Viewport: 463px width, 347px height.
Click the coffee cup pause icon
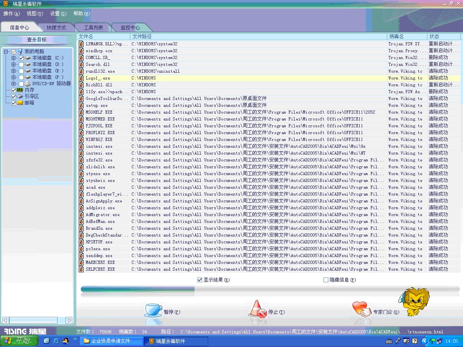153,310
